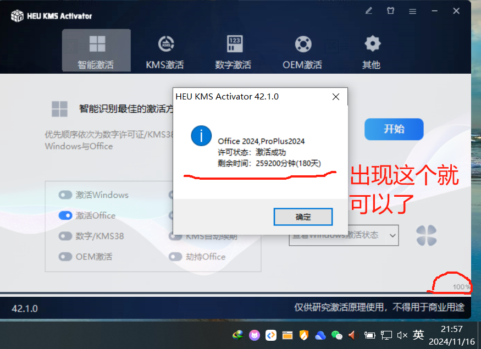Click the HEU KMS Activator cube logo
481x349 pixels.
[17, 15]
